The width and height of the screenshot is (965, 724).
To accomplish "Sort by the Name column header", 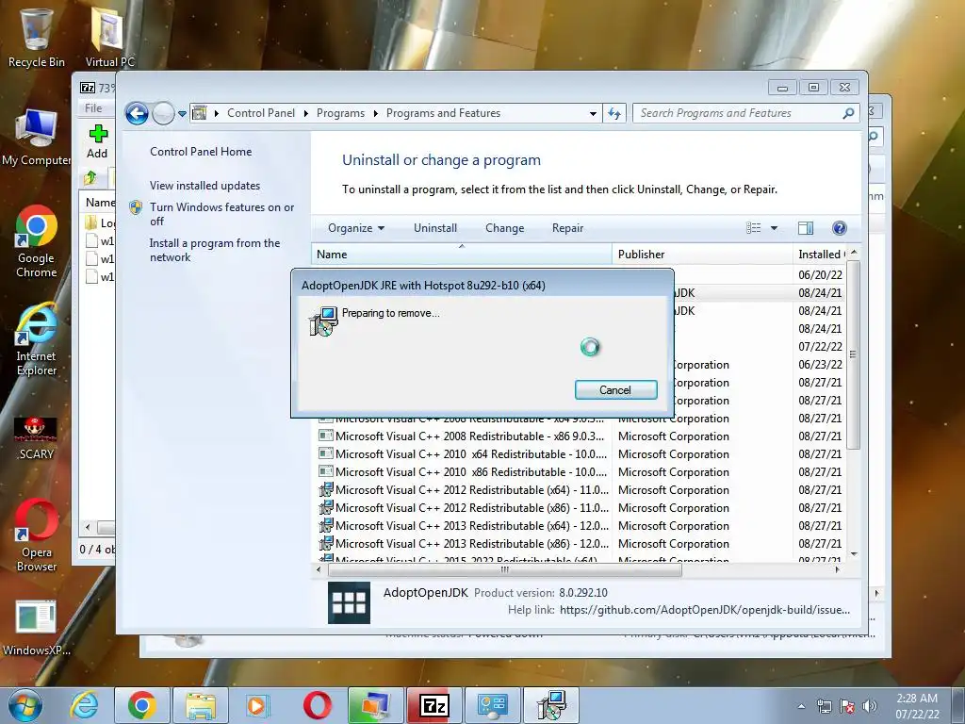I will point(461,255).
